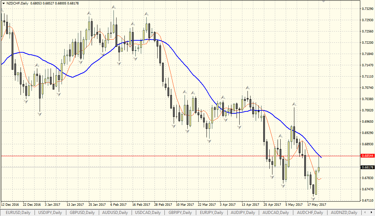
Task: Click the 28 Feb 2017 date label
Action: point(163,205)
